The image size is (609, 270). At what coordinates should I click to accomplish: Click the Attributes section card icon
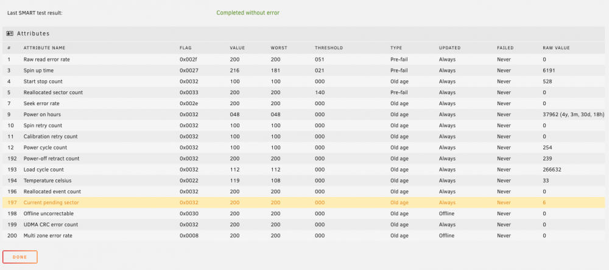coord(10,34)
